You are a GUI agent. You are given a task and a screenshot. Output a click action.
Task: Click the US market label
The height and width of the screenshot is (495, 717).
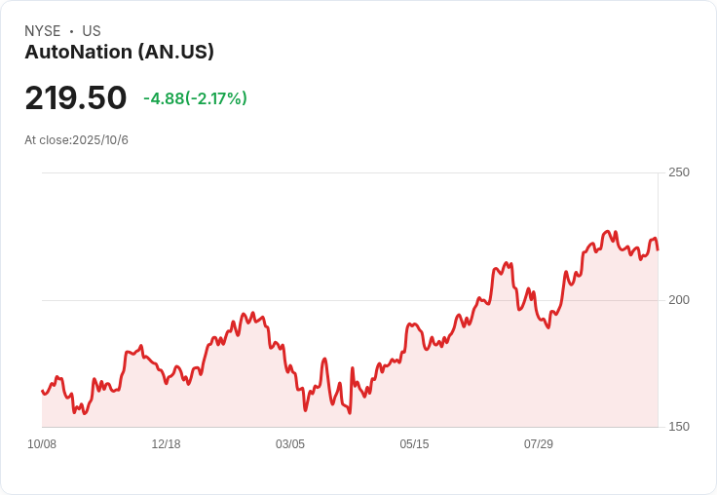coord(92,31)
